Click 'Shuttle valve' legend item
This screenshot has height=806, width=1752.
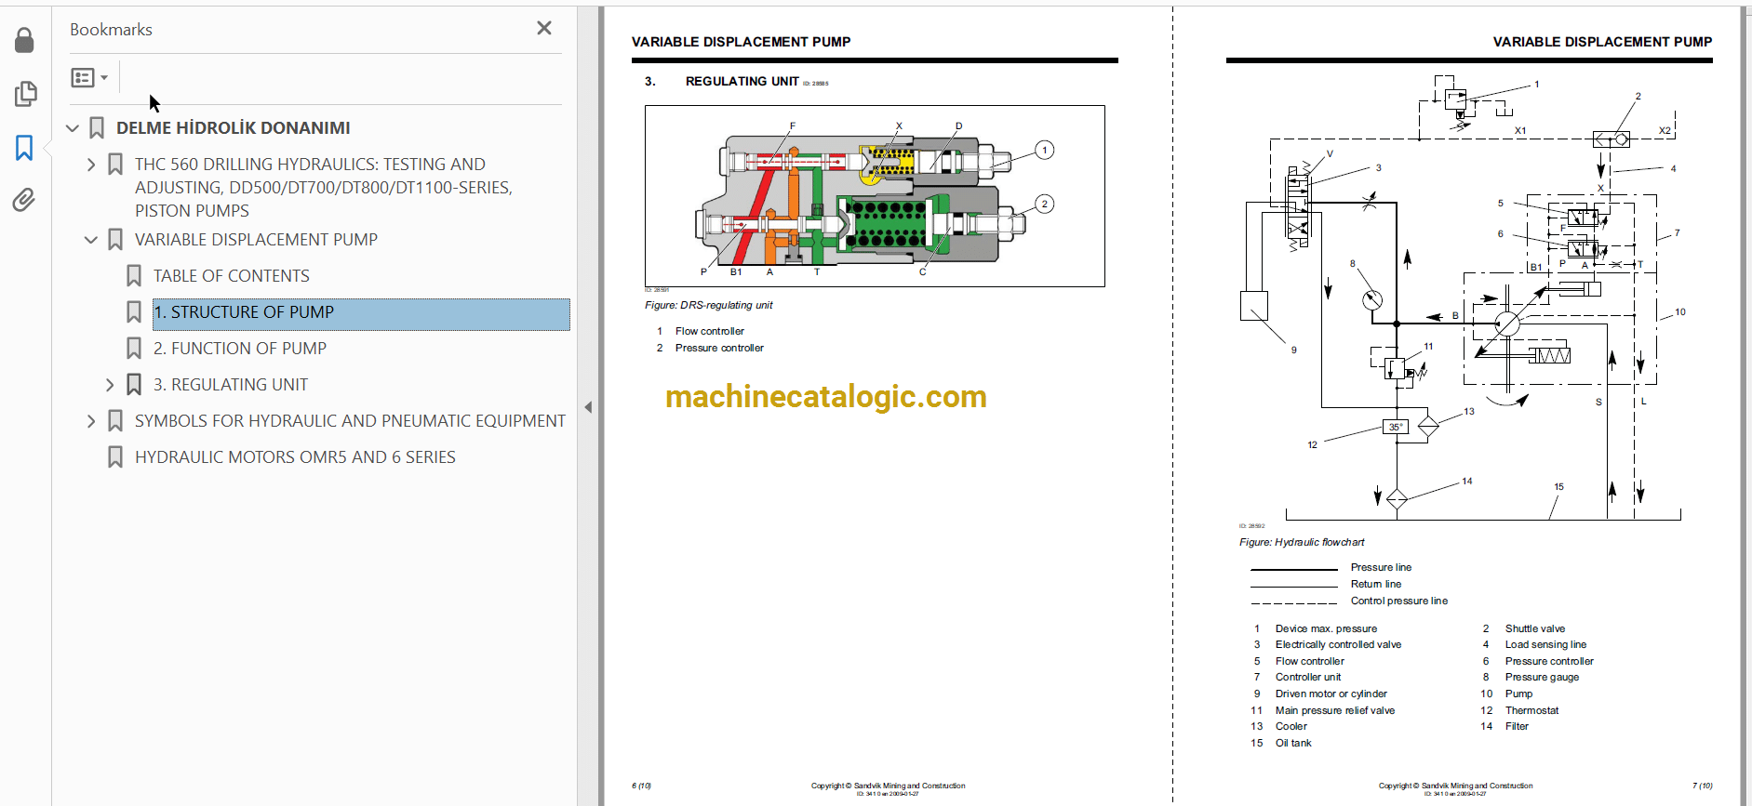(x=1535, y=628)
